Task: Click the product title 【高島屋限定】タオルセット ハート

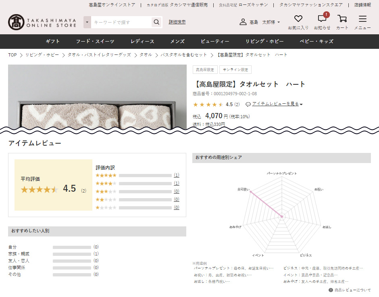Action: (249, 84)
